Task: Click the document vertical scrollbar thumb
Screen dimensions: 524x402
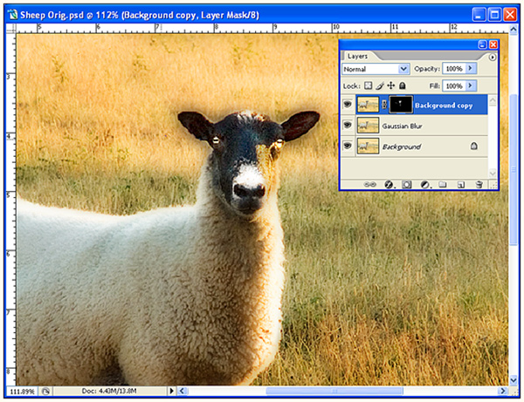Action: pyautogui.click(x=514, y=169)
